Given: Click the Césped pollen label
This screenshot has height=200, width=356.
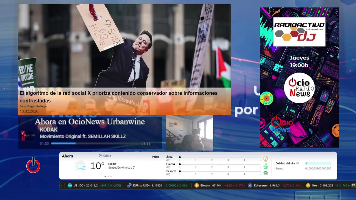Looking at the screenshot, I should (x=171, y=171).
